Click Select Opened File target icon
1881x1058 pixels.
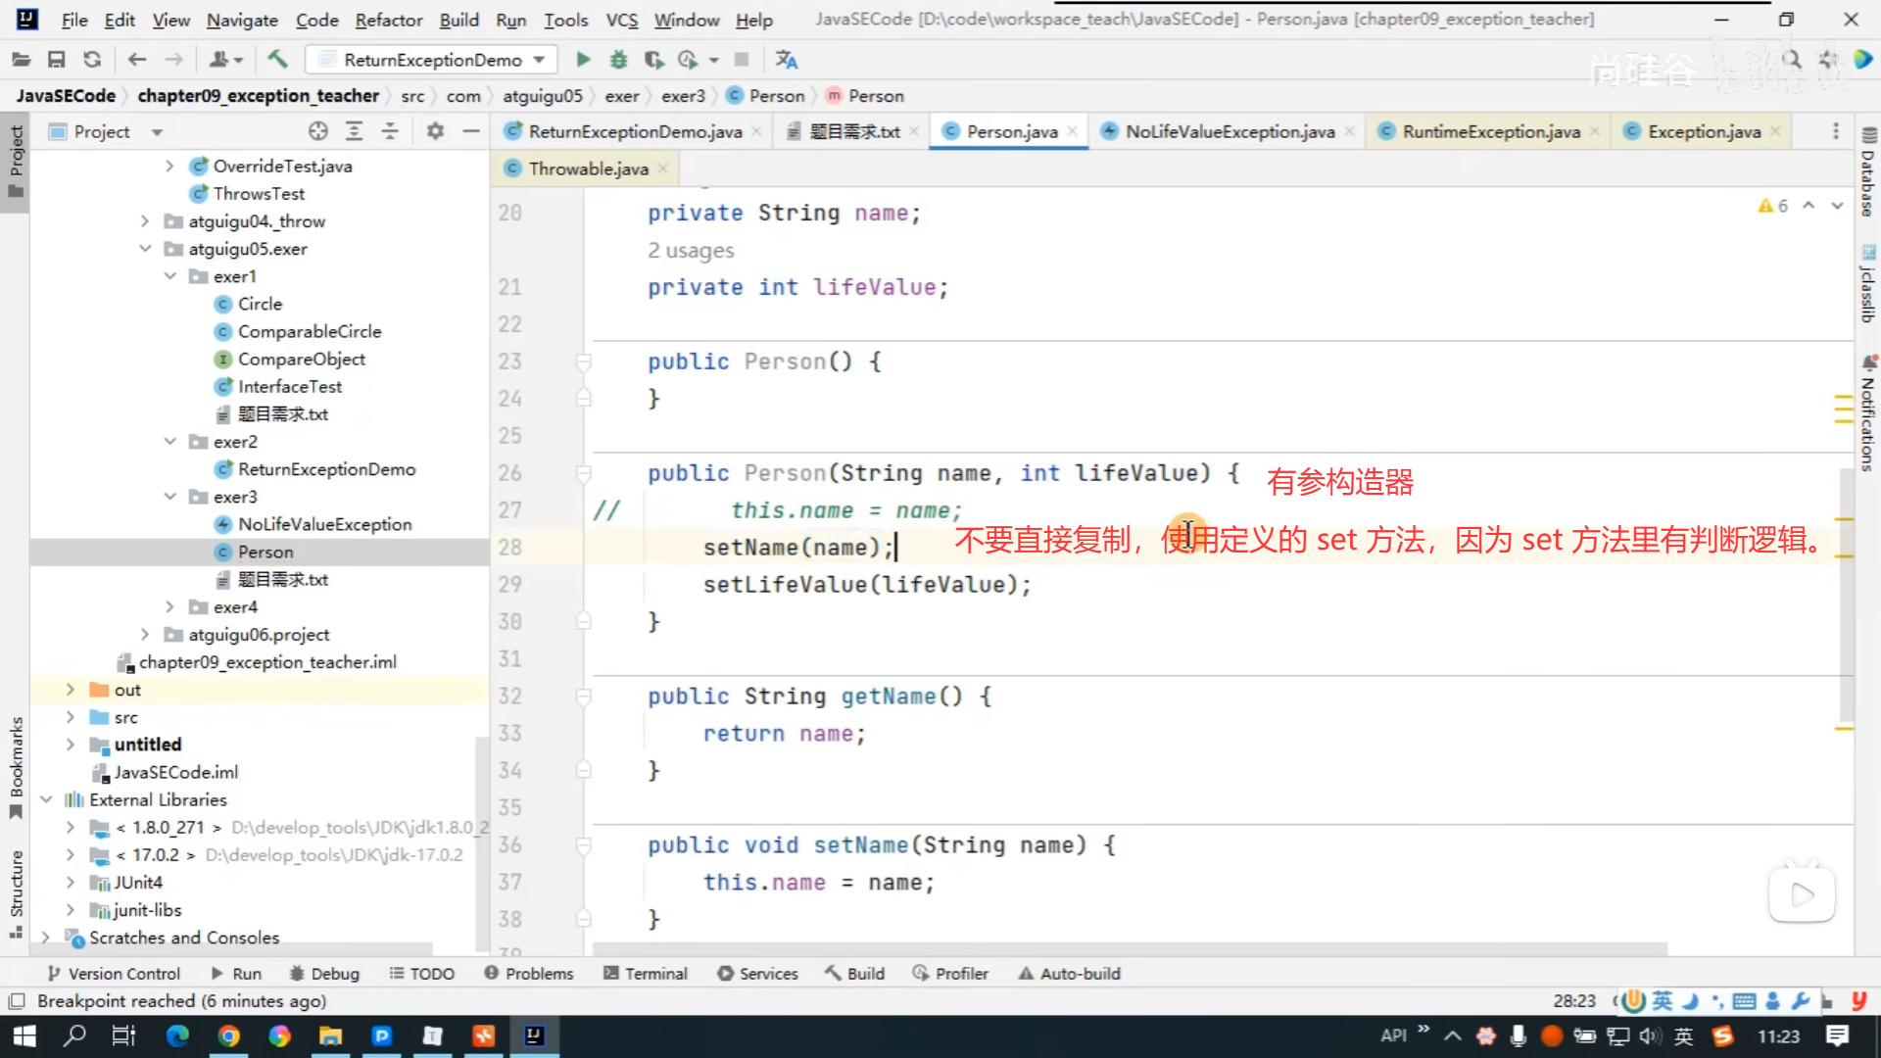[x=317, y=131]
